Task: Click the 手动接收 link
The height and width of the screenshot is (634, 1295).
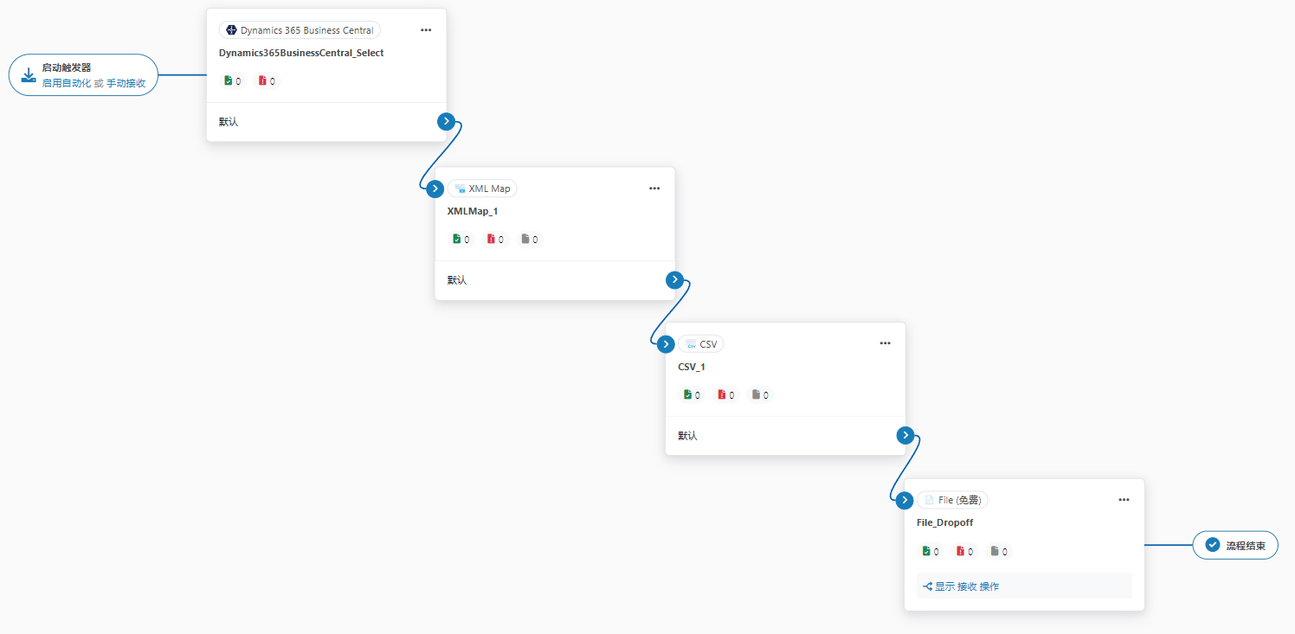Action: coord(126,84)
